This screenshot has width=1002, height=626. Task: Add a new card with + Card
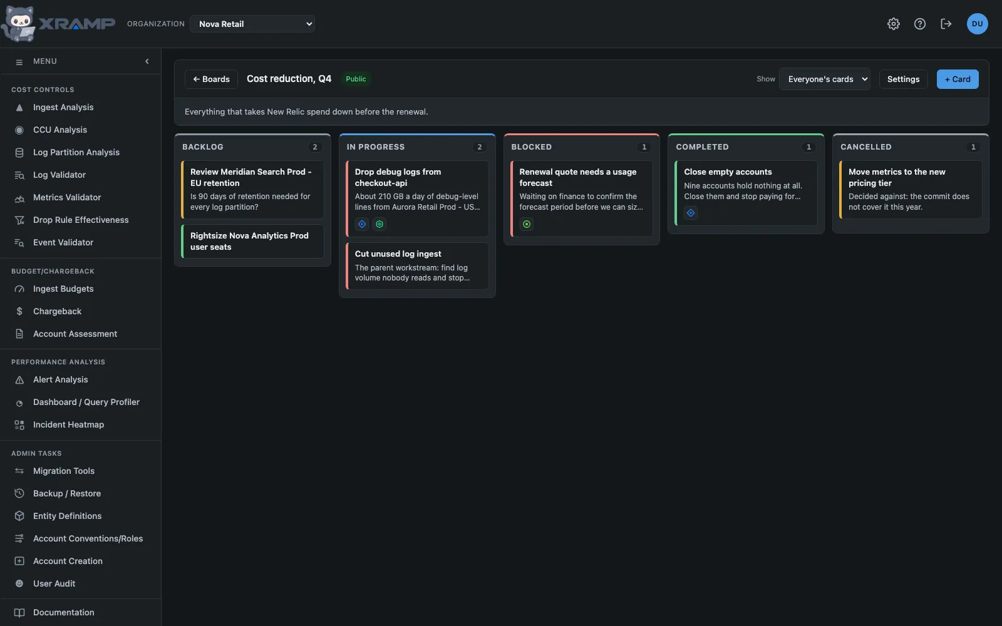point(958,79)
